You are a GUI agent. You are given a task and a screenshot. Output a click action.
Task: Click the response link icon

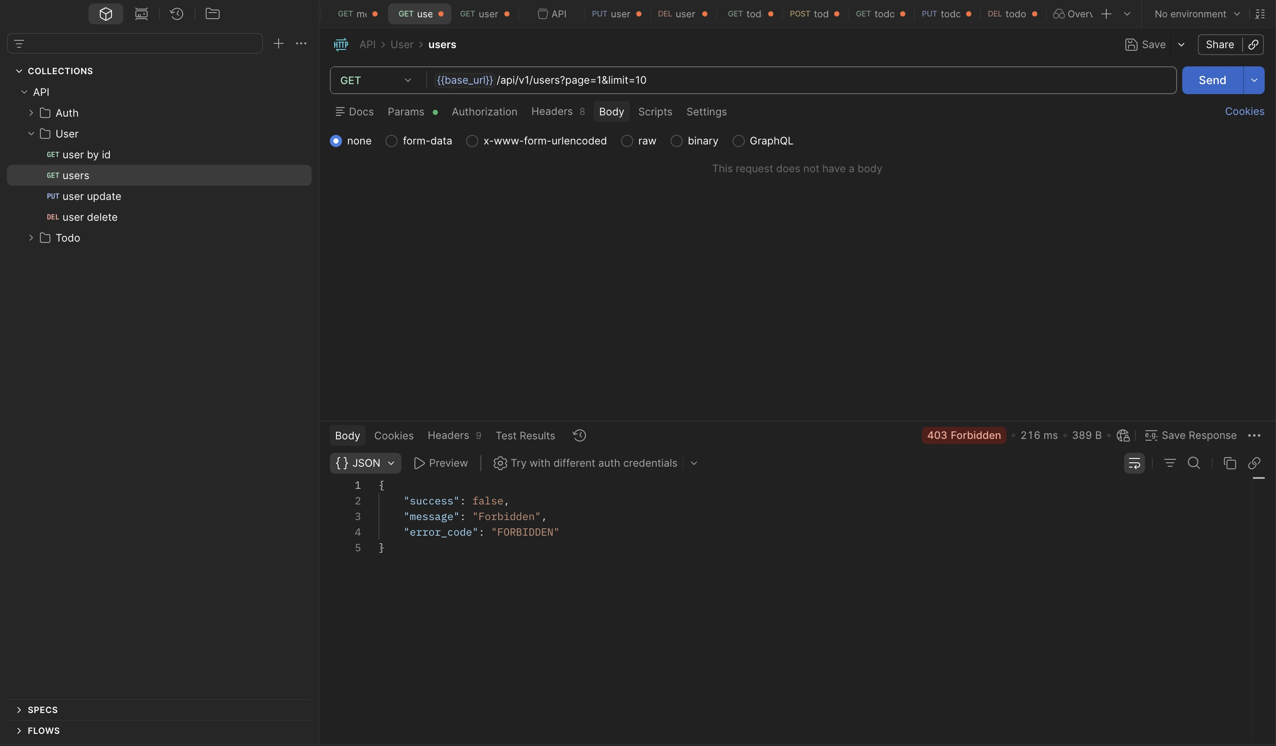[1254, 463]
